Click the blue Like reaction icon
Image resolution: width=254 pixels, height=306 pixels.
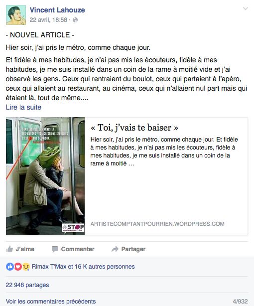pos(10,267)
